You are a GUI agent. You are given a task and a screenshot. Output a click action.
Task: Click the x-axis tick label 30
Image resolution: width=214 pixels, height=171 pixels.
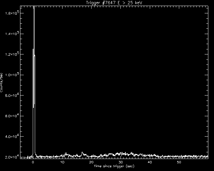point(120,162)
